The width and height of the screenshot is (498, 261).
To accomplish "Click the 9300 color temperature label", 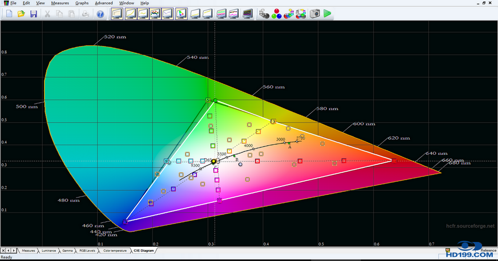I will click(x=195, y=165).
